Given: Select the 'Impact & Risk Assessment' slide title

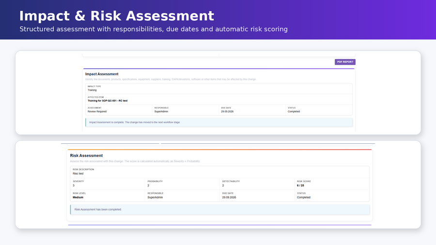Looking at the screenshot, I should click(116, 16).
